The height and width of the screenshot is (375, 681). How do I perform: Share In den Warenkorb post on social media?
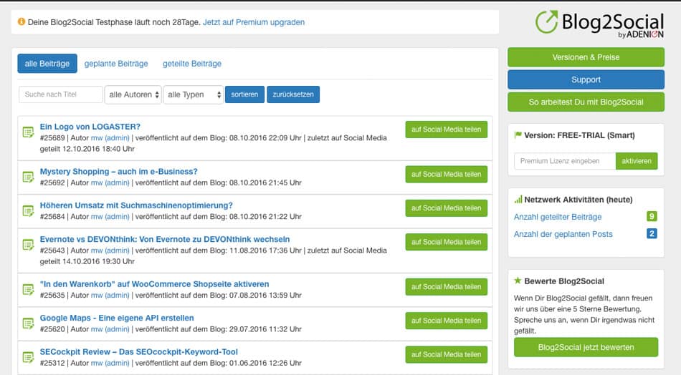(x=447, y=286)
